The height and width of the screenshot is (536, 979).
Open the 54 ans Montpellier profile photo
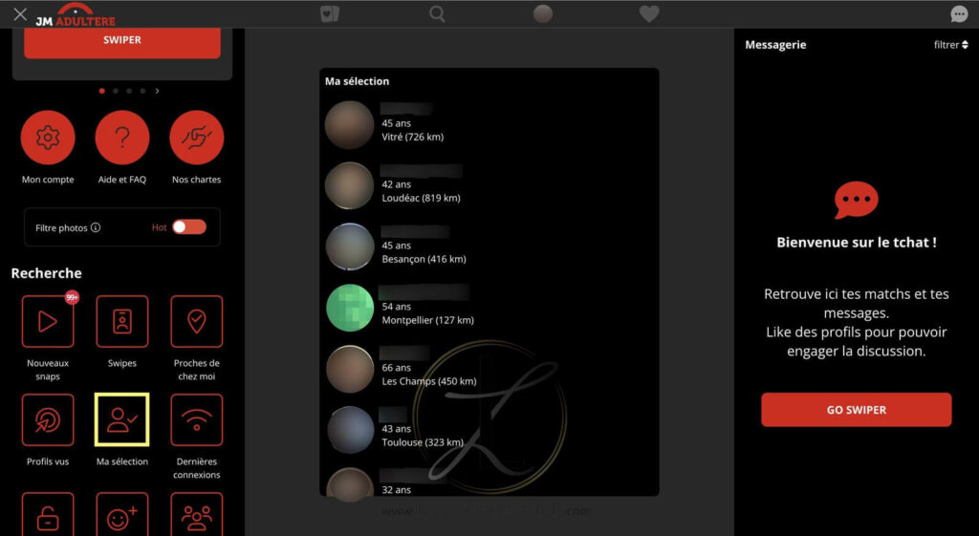click(350, 309)
